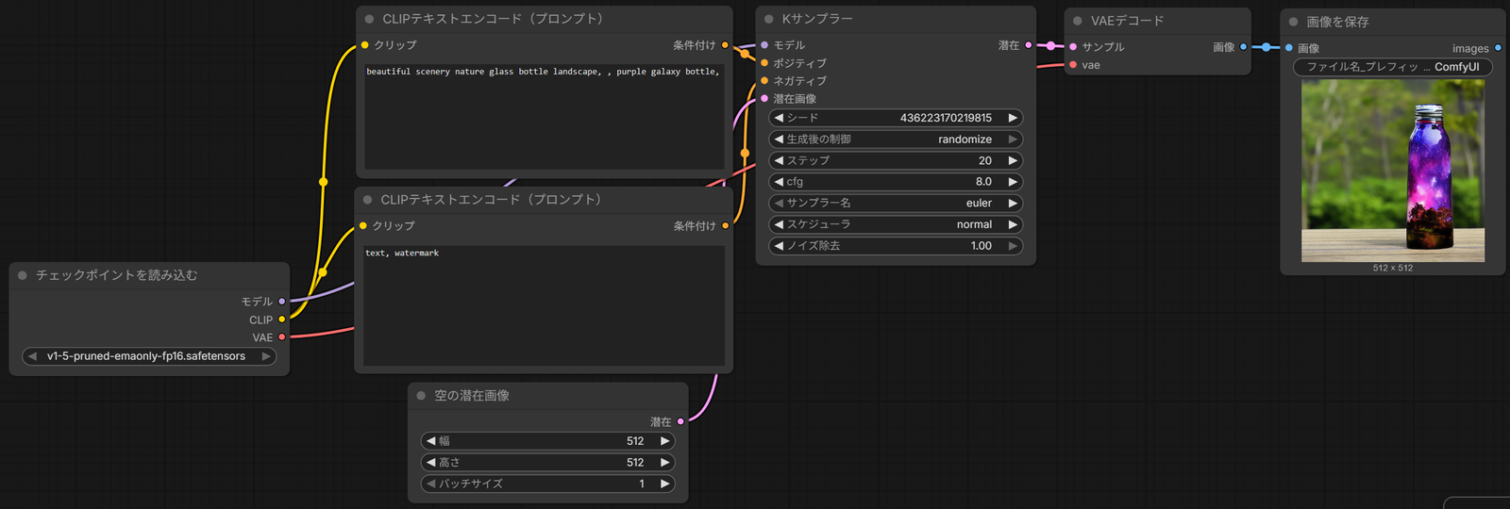Increase 幅 with the right arrow

point(664,441)
